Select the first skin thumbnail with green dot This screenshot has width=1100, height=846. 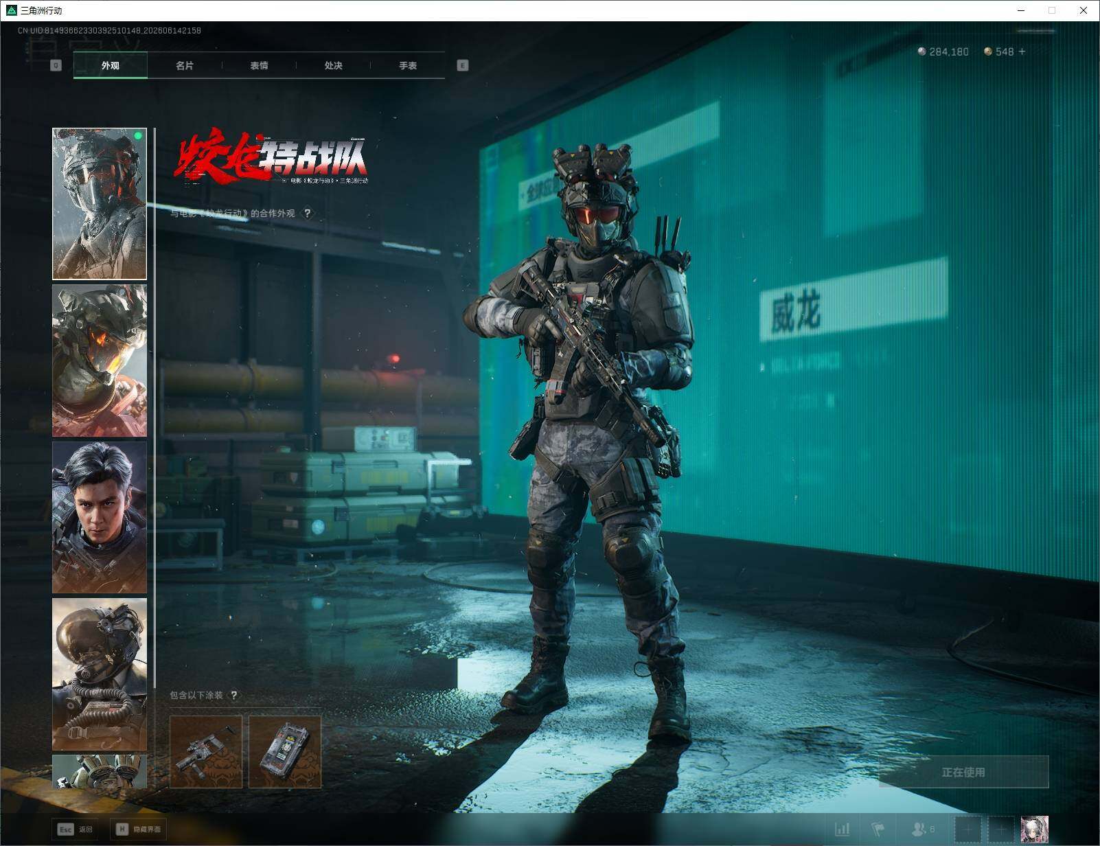pyautogui.click(x=100, y=204)
